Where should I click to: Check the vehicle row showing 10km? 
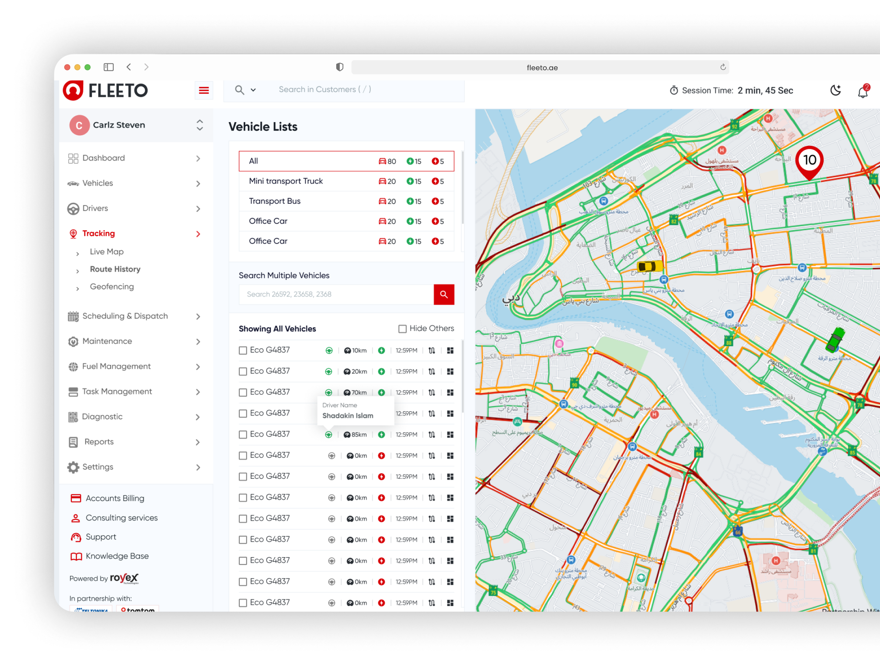(243, 350)
